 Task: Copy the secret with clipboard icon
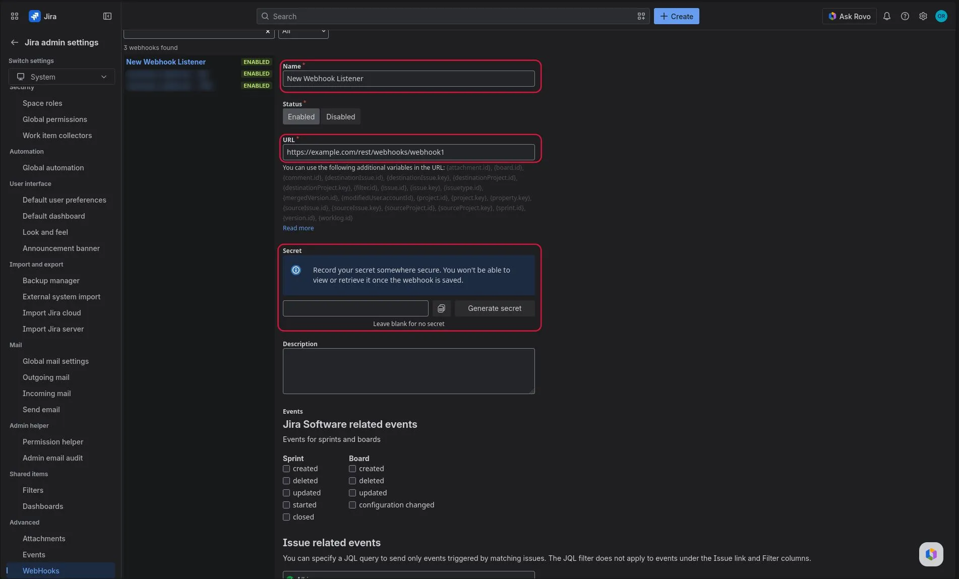click(x=441, y=308)
